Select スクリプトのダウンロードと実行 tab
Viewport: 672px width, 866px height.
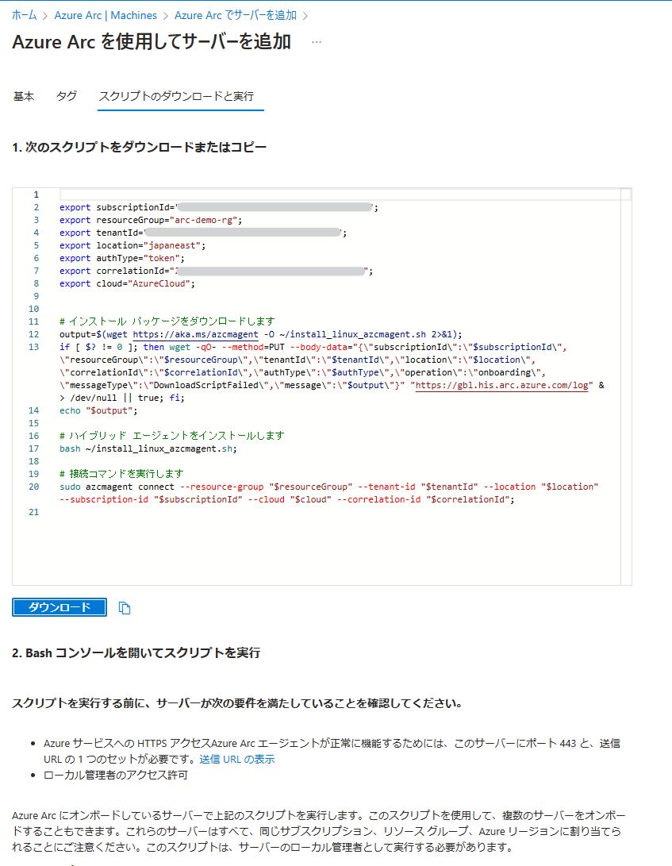click(176, 96)
